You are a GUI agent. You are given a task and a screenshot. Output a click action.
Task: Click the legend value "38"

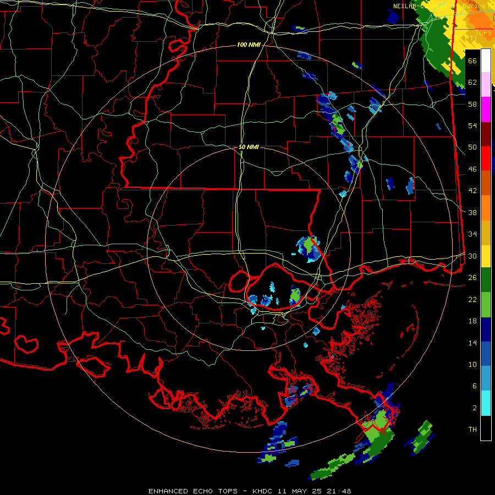point(472,212)
